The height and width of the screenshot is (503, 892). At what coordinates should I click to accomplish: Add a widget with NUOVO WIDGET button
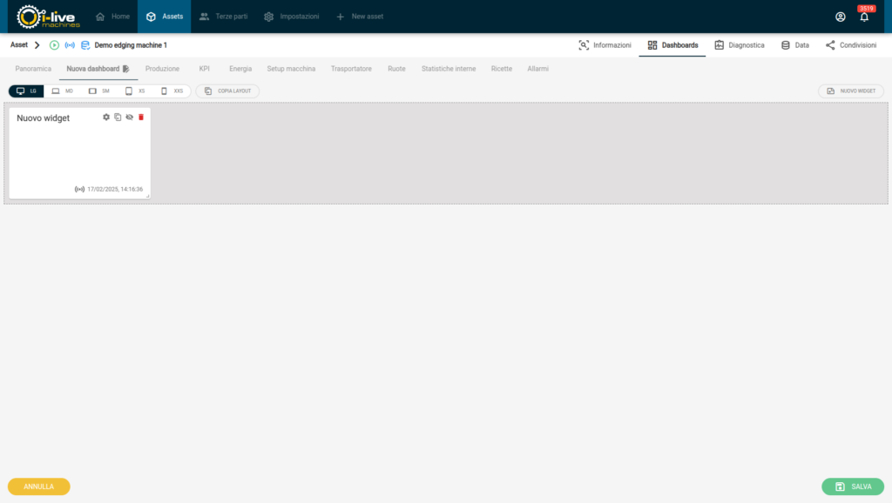pyautogui.click(x=851, y=91)
